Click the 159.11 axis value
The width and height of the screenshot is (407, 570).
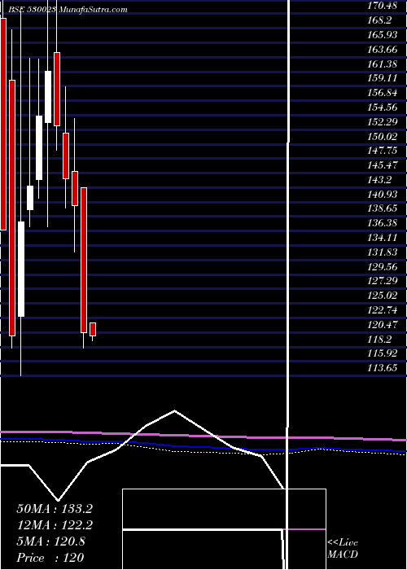(x=383, y=78)
